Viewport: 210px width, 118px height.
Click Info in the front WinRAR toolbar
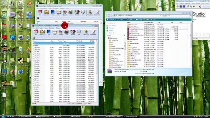(79, 32)
